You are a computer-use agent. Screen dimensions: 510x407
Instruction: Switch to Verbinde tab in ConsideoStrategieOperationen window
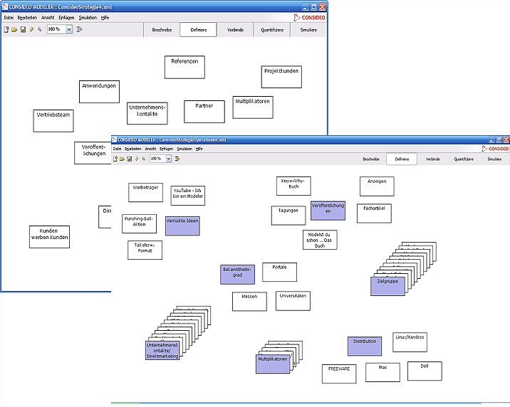433,159
